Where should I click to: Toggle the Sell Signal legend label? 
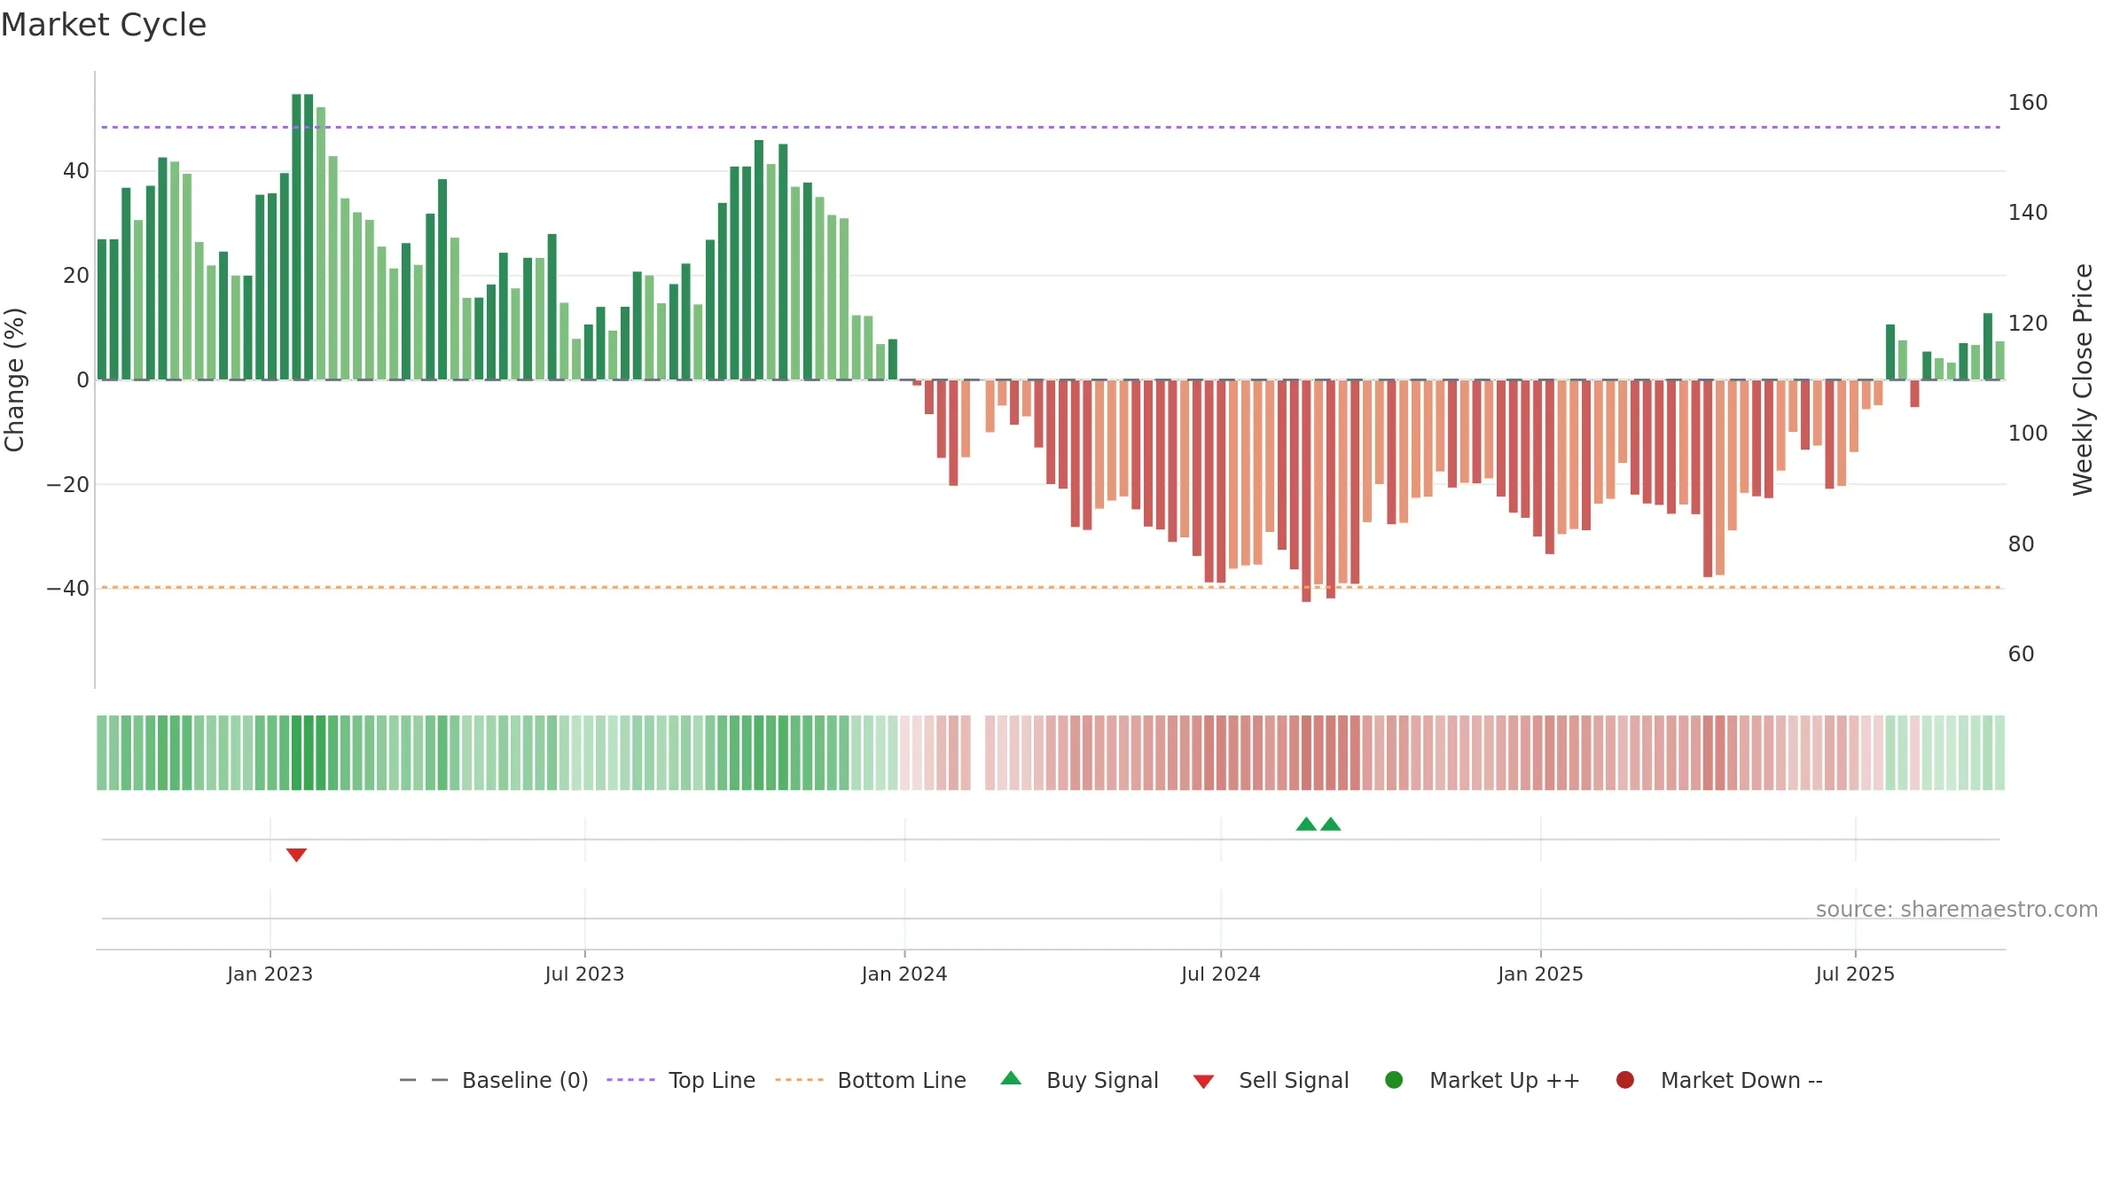[1294, 1080]
